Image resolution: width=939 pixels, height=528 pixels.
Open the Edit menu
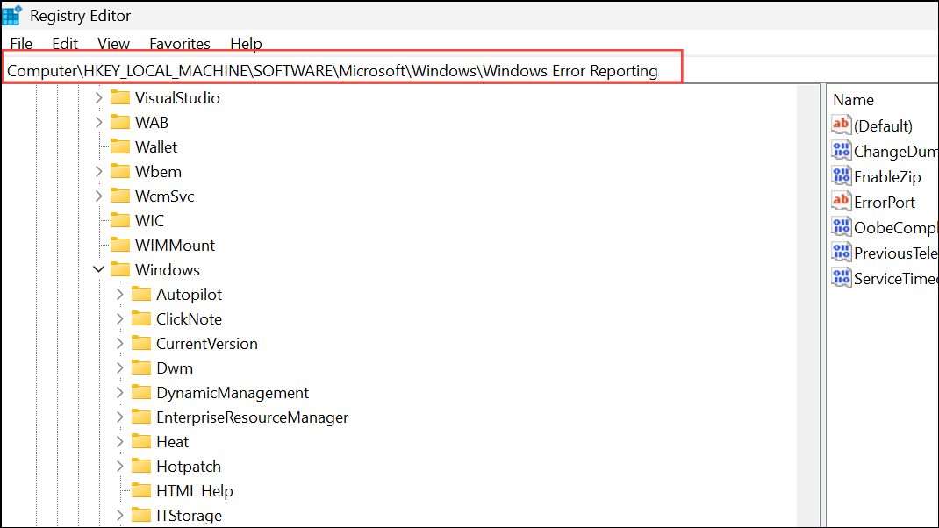coord(64,43)
